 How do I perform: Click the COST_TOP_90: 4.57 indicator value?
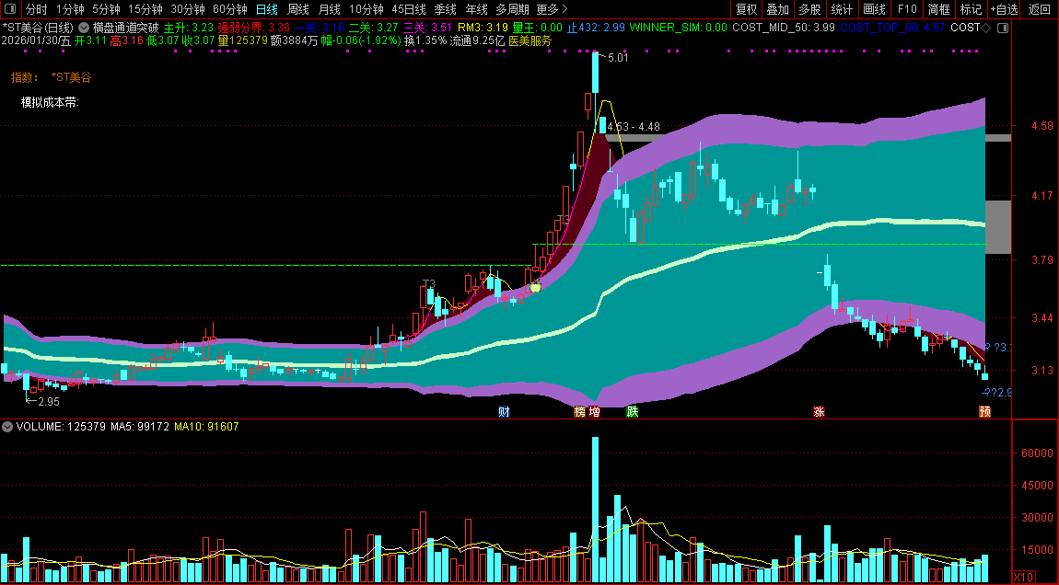(893, 28)
